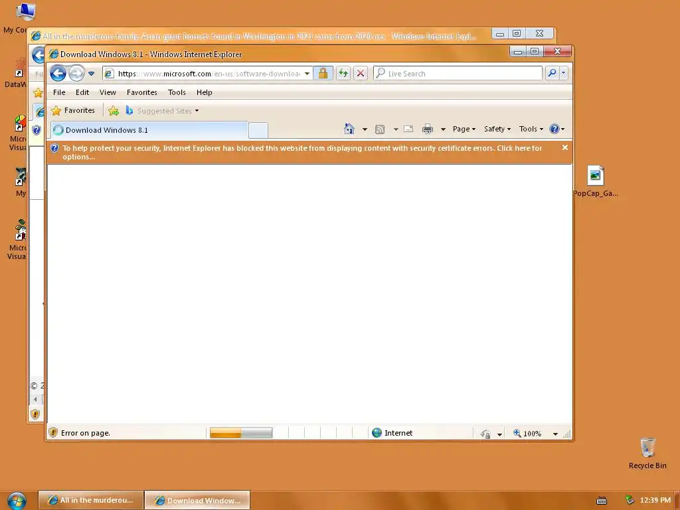Open the Favorites menu in menu bar
This screenshot has width=680, height=510.
click(142, 92)
